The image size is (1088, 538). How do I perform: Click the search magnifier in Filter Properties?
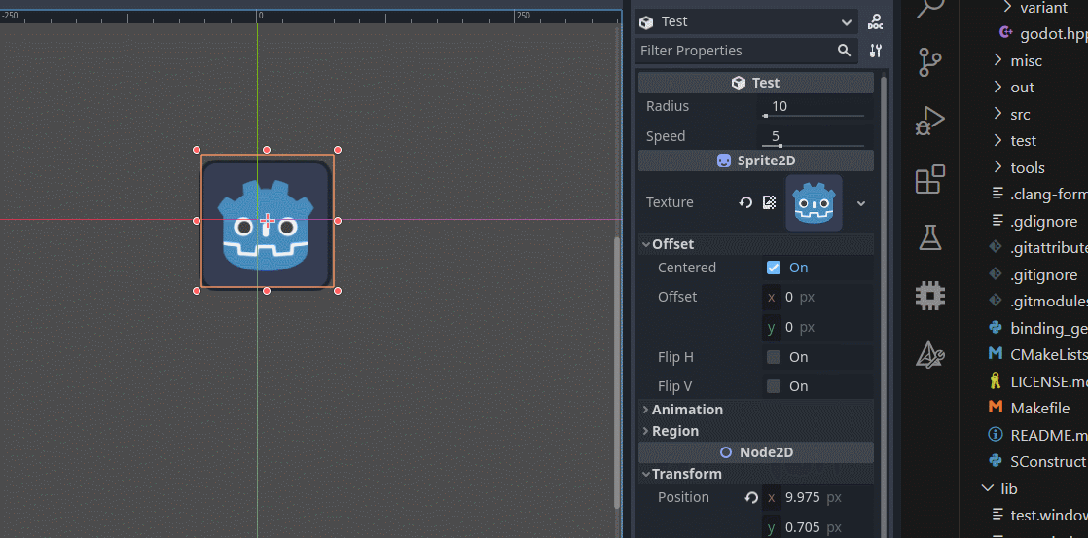844,50
